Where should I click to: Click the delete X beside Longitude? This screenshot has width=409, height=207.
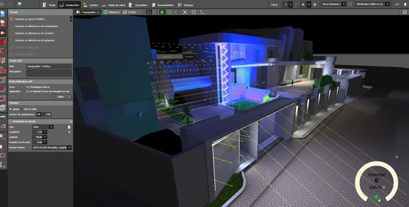pyautogui.click(x=69, y=132)
